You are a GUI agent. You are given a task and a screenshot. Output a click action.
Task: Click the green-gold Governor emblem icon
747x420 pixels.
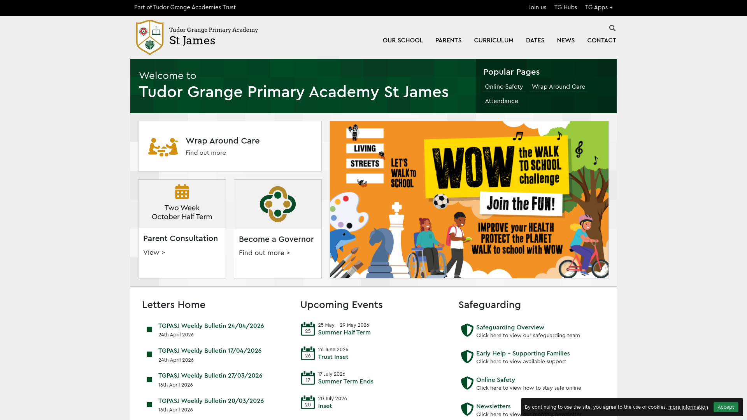pos(278,204)
